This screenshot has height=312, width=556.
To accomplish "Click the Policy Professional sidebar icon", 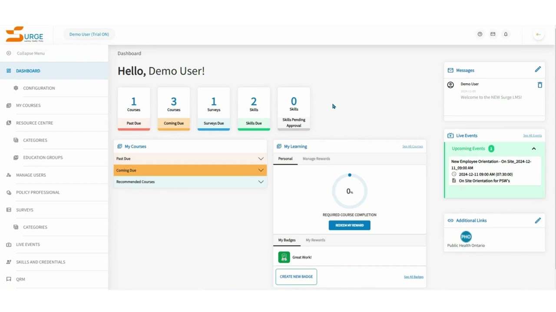I will click(x=9, y=192).
